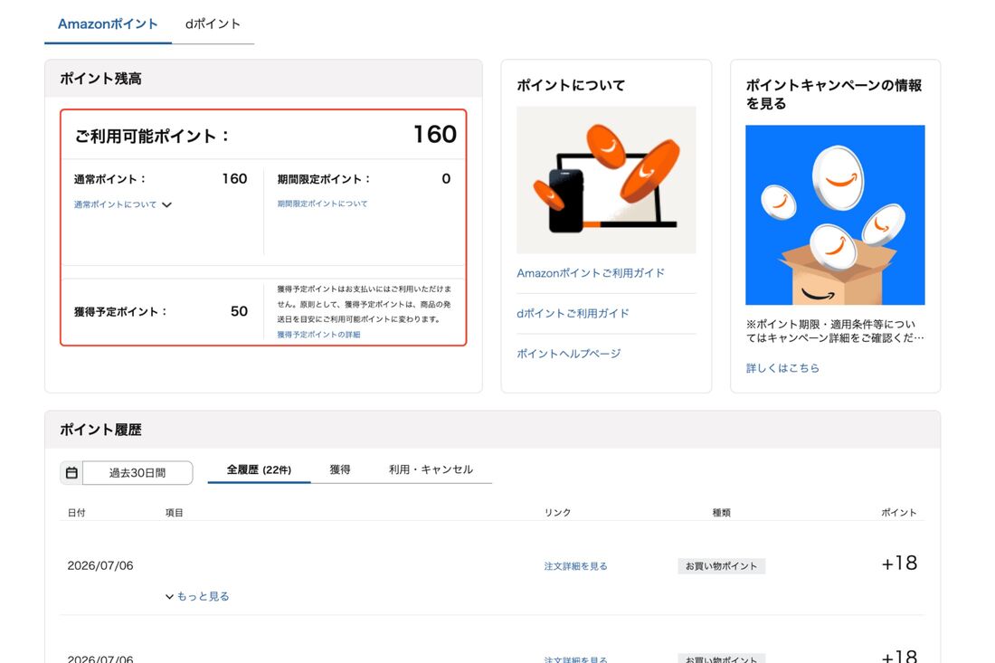Click the 種類 column header
995x663 pixels.
pos(722,513)
